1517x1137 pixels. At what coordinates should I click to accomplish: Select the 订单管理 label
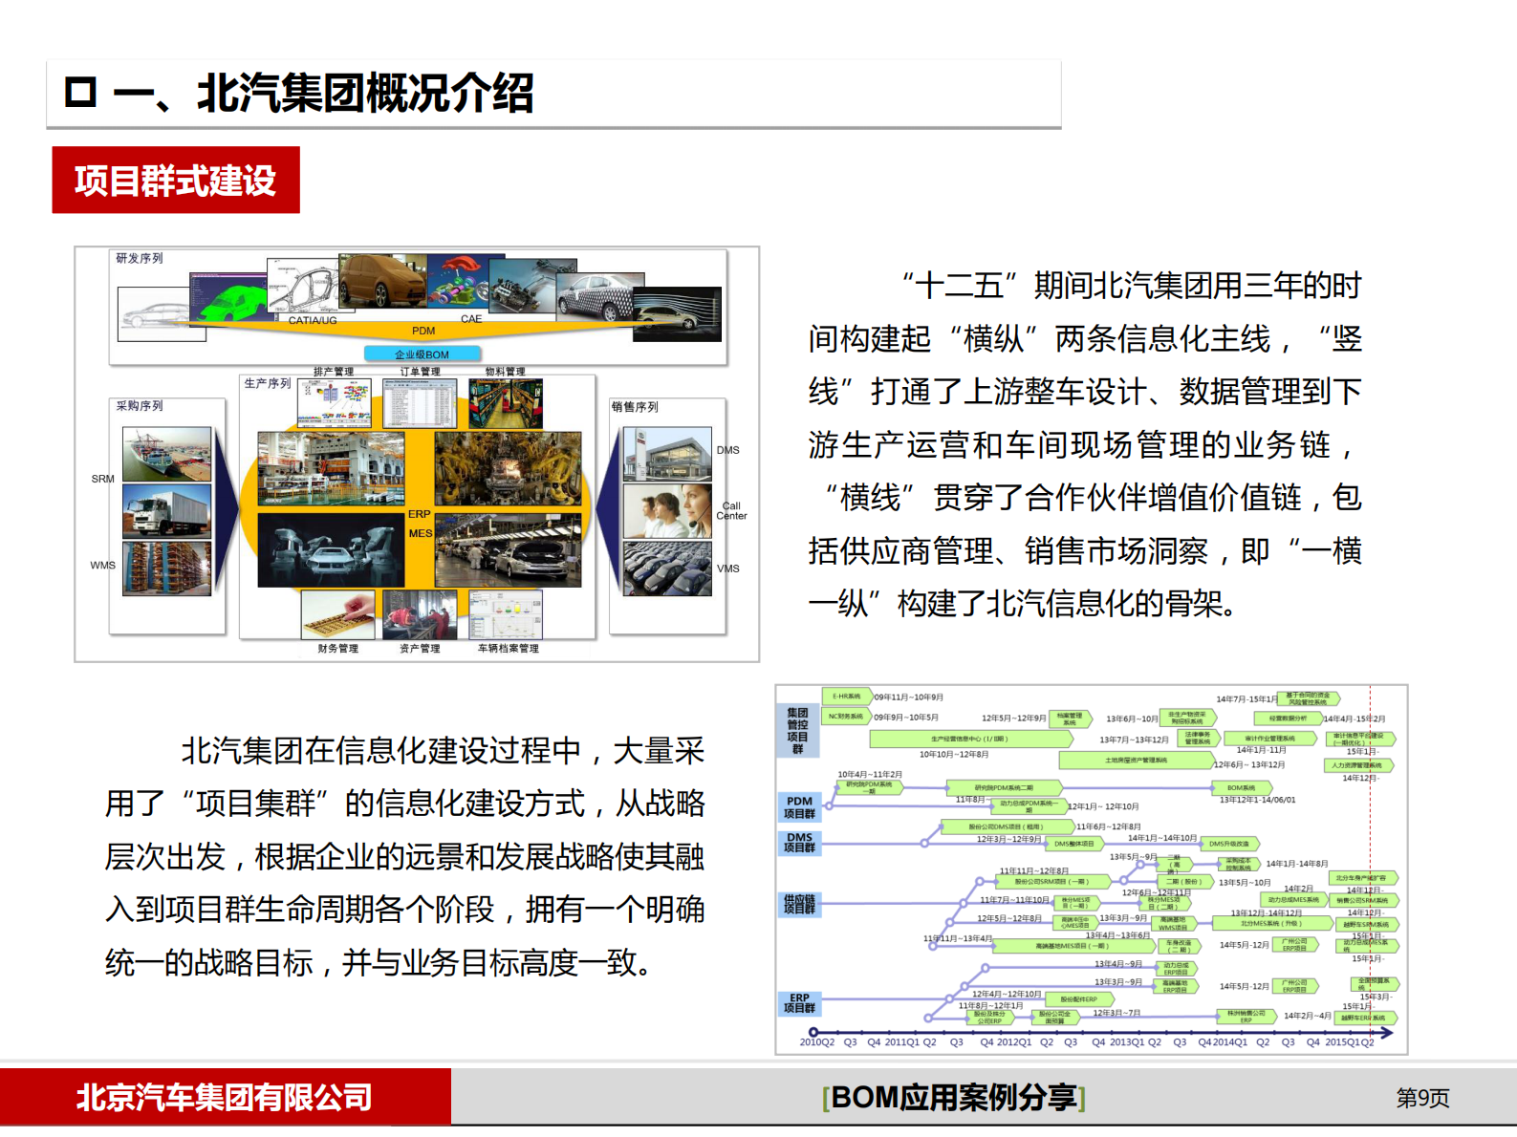[x=421, y=372]
